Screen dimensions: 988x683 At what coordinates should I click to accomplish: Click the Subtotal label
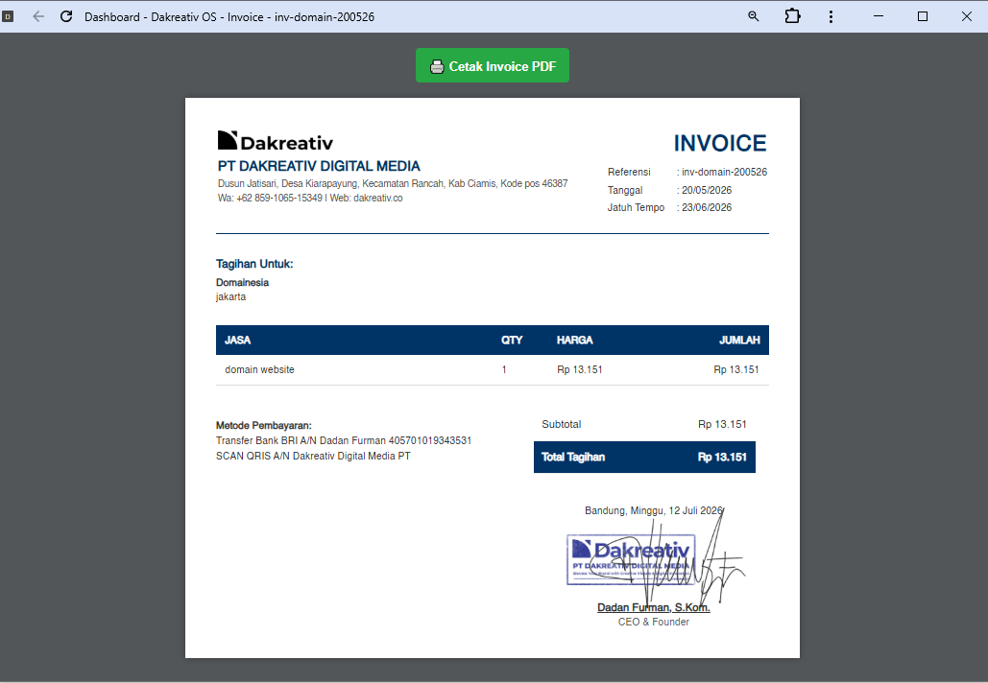coord(562,424)
